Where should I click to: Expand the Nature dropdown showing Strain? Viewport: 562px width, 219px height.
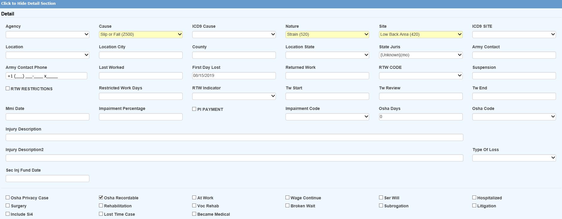pos(327,35)
